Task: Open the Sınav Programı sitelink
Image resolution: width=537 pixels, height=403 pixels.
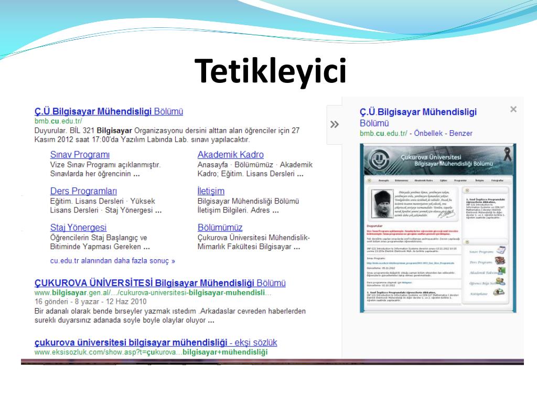Action: coord(80,155)
